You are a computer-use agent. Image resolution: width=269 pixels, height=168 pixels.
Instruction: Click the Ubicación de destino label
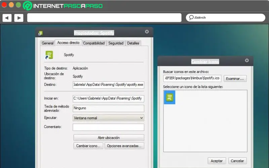click(x=54, y=76)
